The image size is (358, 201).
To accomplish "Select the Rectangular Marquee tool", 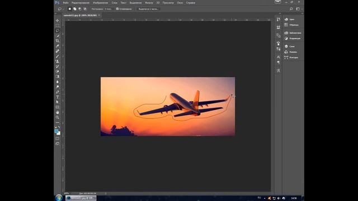I will click(57, 26).
